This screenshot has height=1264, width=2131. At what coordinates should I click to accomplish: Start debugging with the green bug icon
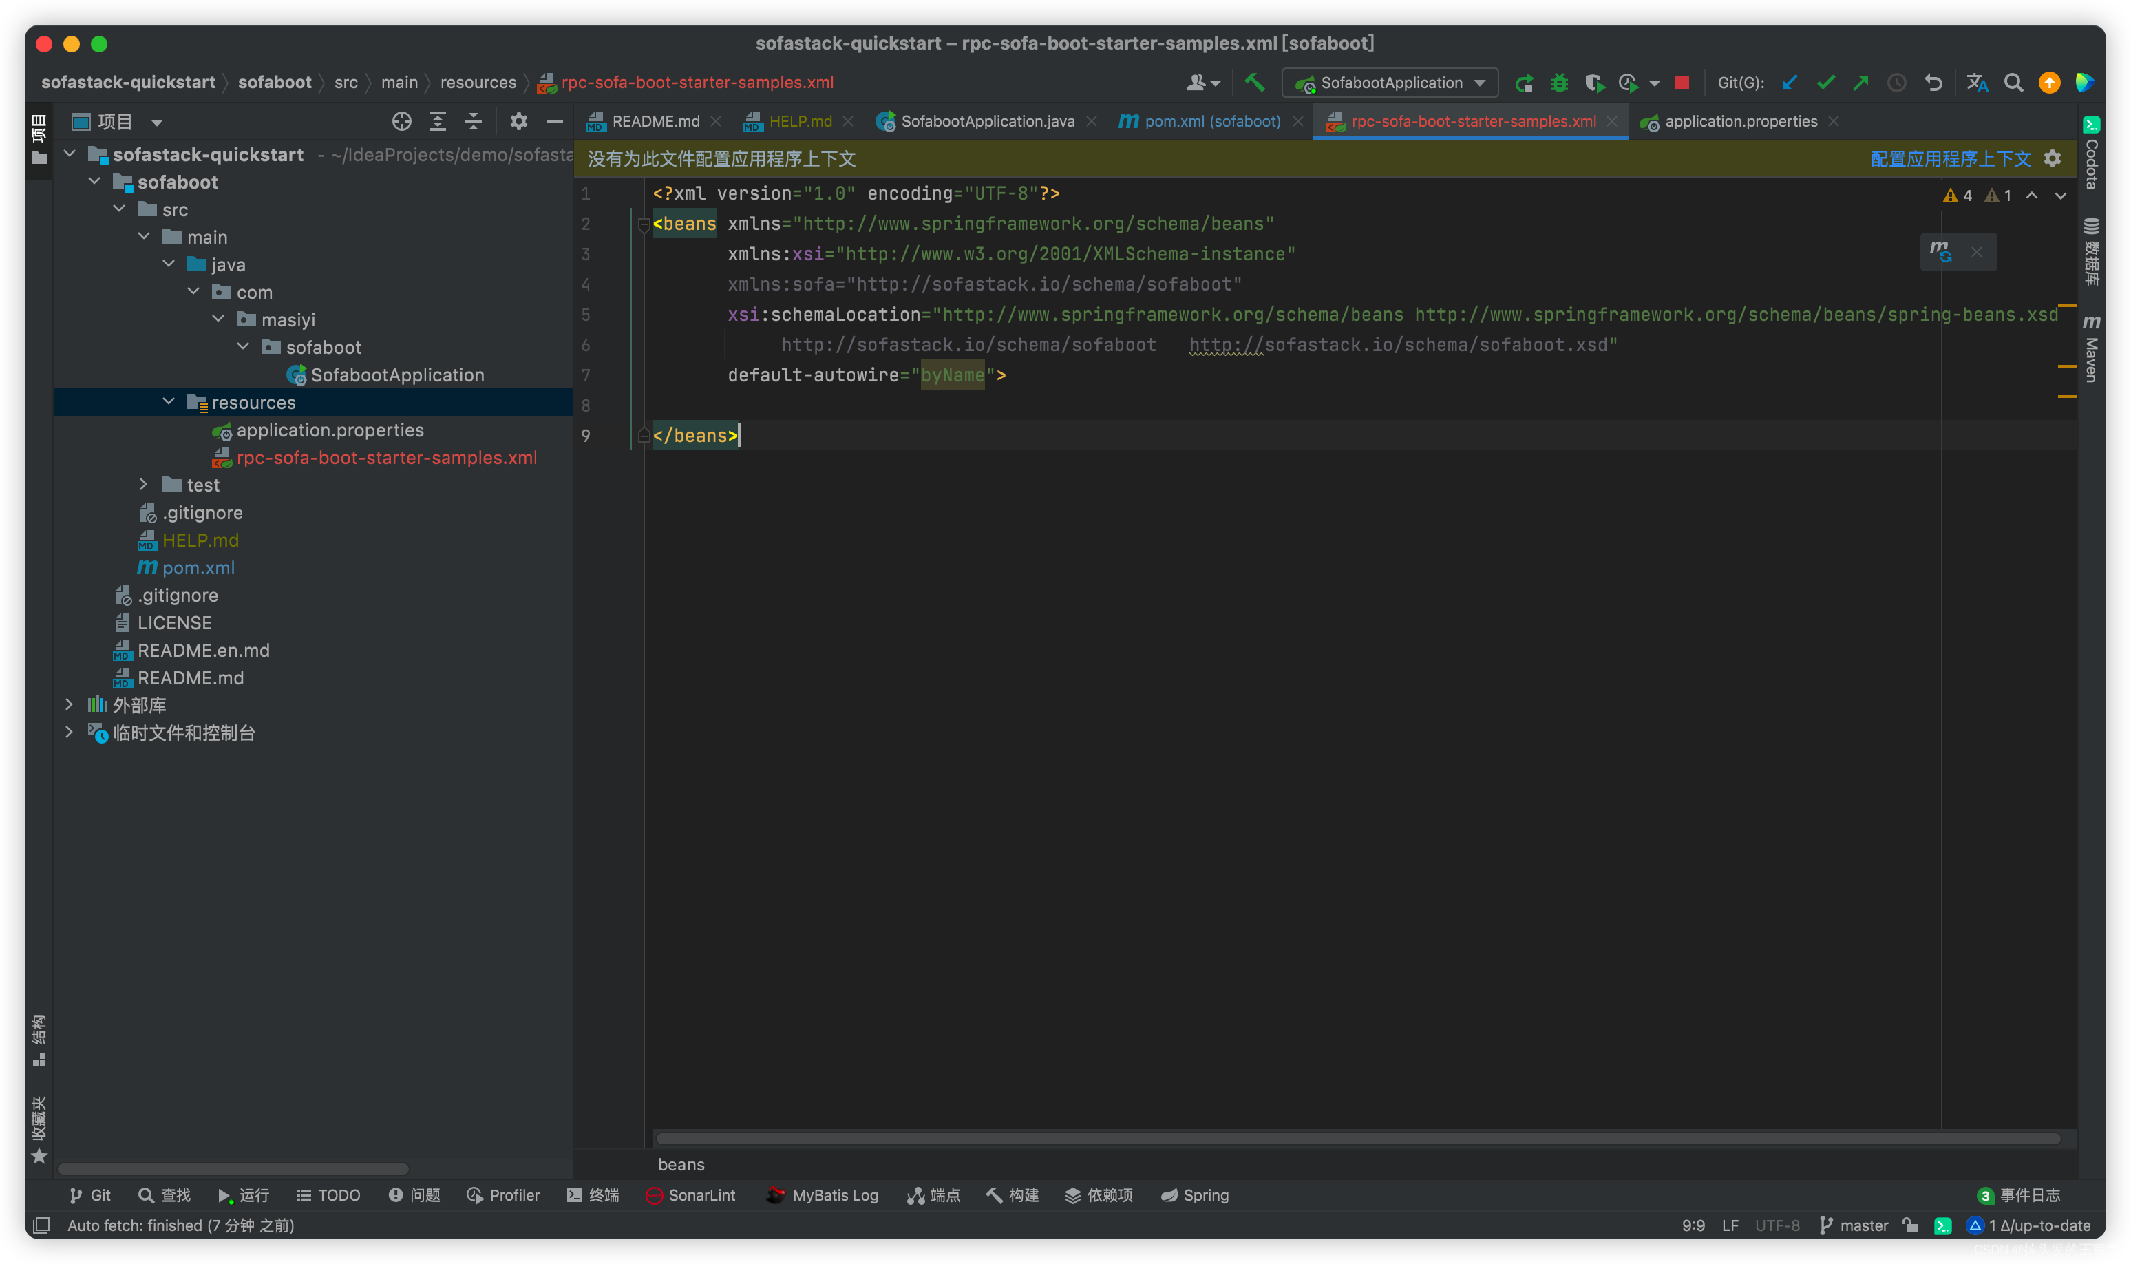[1559, 83]
